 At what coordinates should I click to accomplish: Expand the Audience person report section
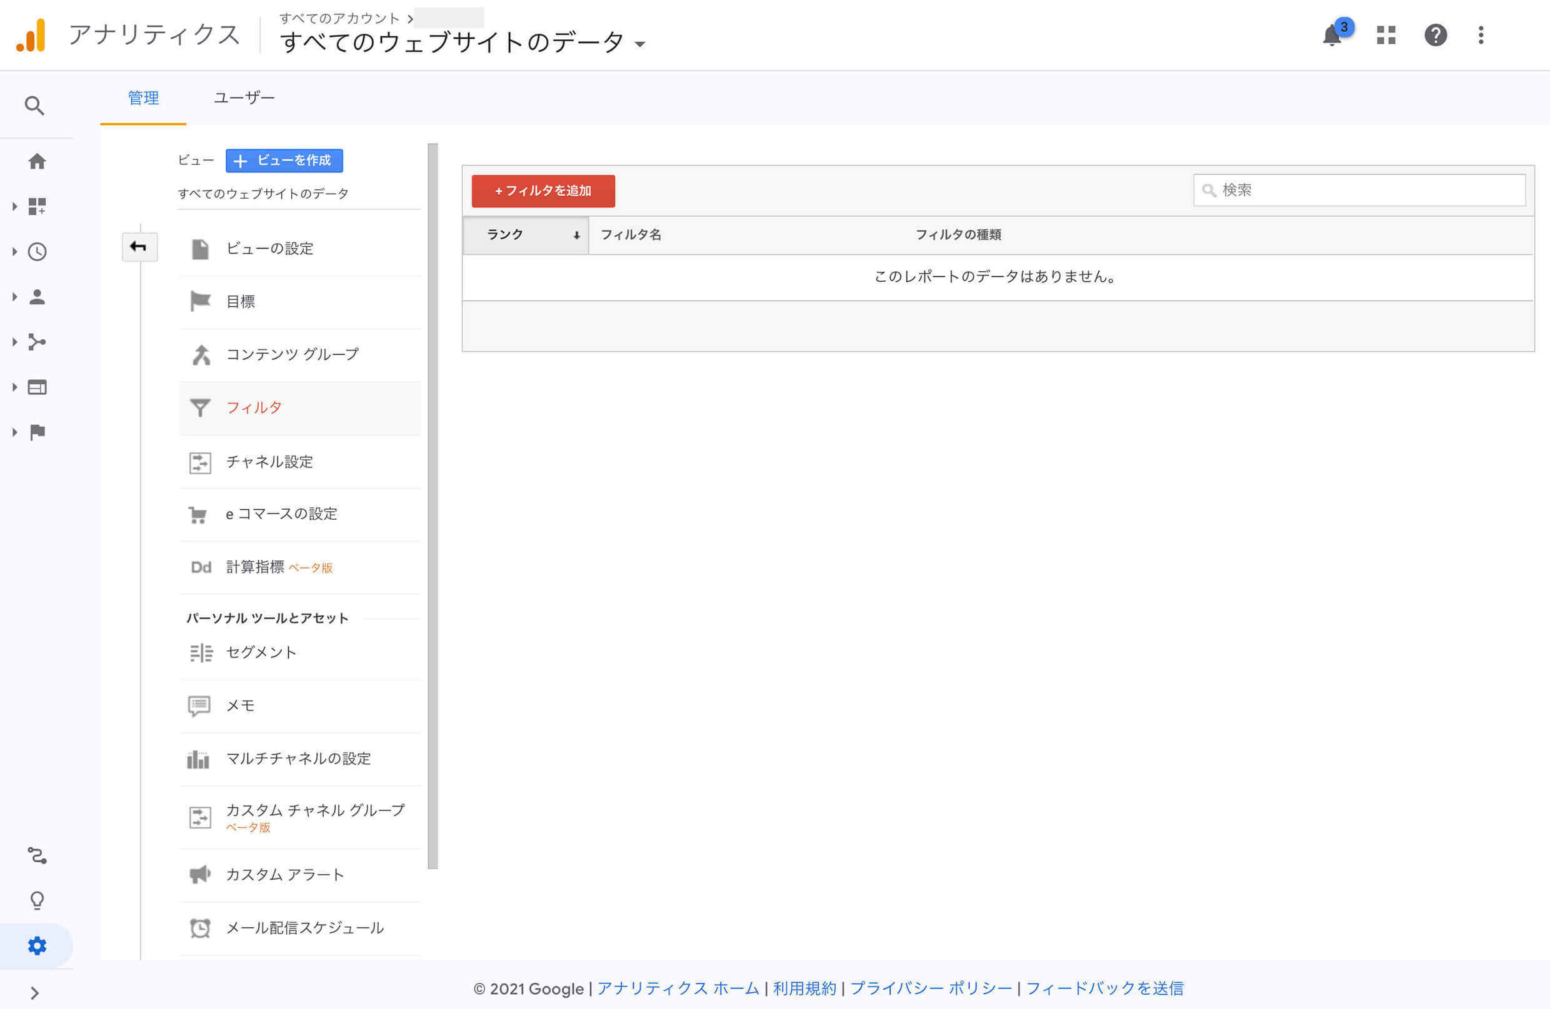[x=37, y=297]
